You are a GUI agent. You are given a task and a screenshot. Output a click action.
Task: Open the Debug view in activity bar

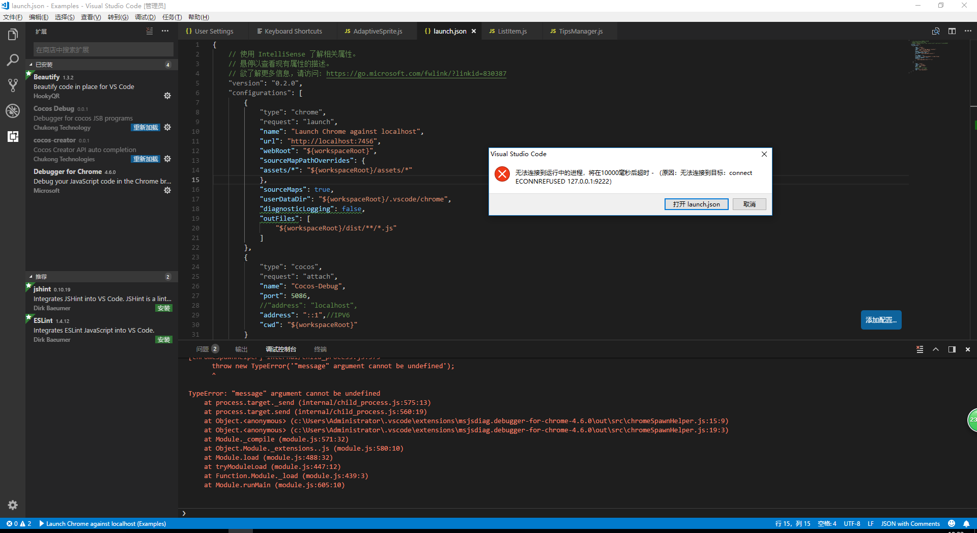click(13, 111)
